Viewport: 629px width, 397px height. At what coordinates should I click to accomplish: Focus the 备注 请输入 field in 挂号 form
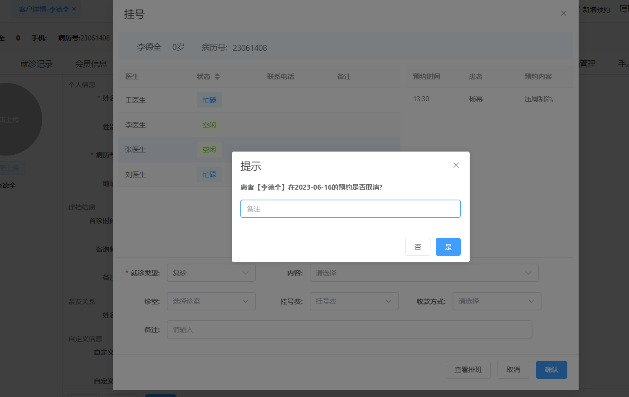click(x=349, y=329)
